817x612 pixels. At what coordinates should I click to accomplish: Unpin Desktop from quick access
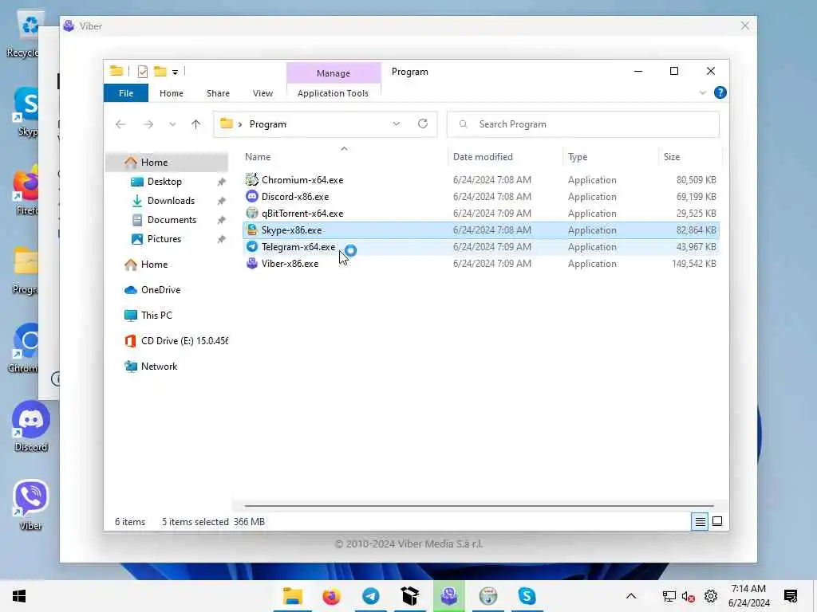click(222, 182)
